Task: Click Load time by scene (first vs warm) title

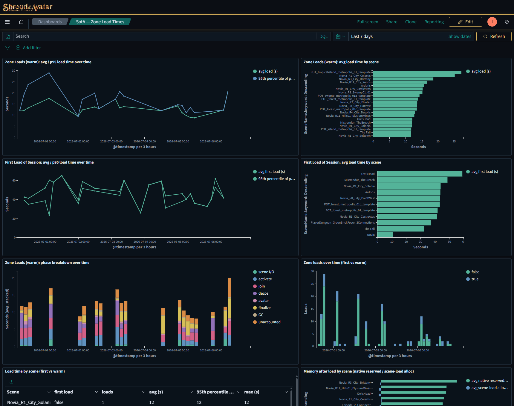Action: click(35, 371)
